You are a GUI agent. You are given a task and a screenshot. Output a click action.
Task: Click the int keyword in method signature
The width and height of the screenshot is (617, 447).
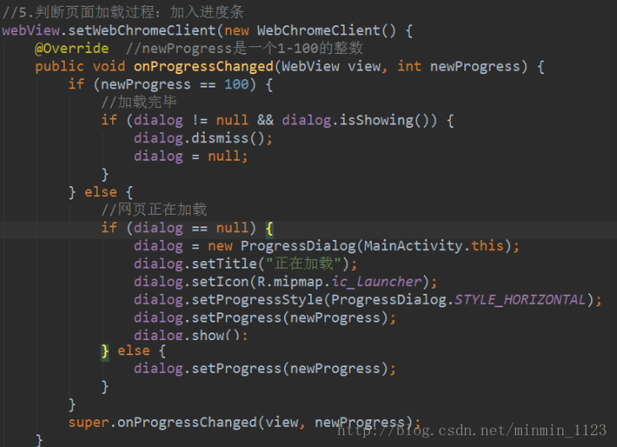(x=410, y=67)
